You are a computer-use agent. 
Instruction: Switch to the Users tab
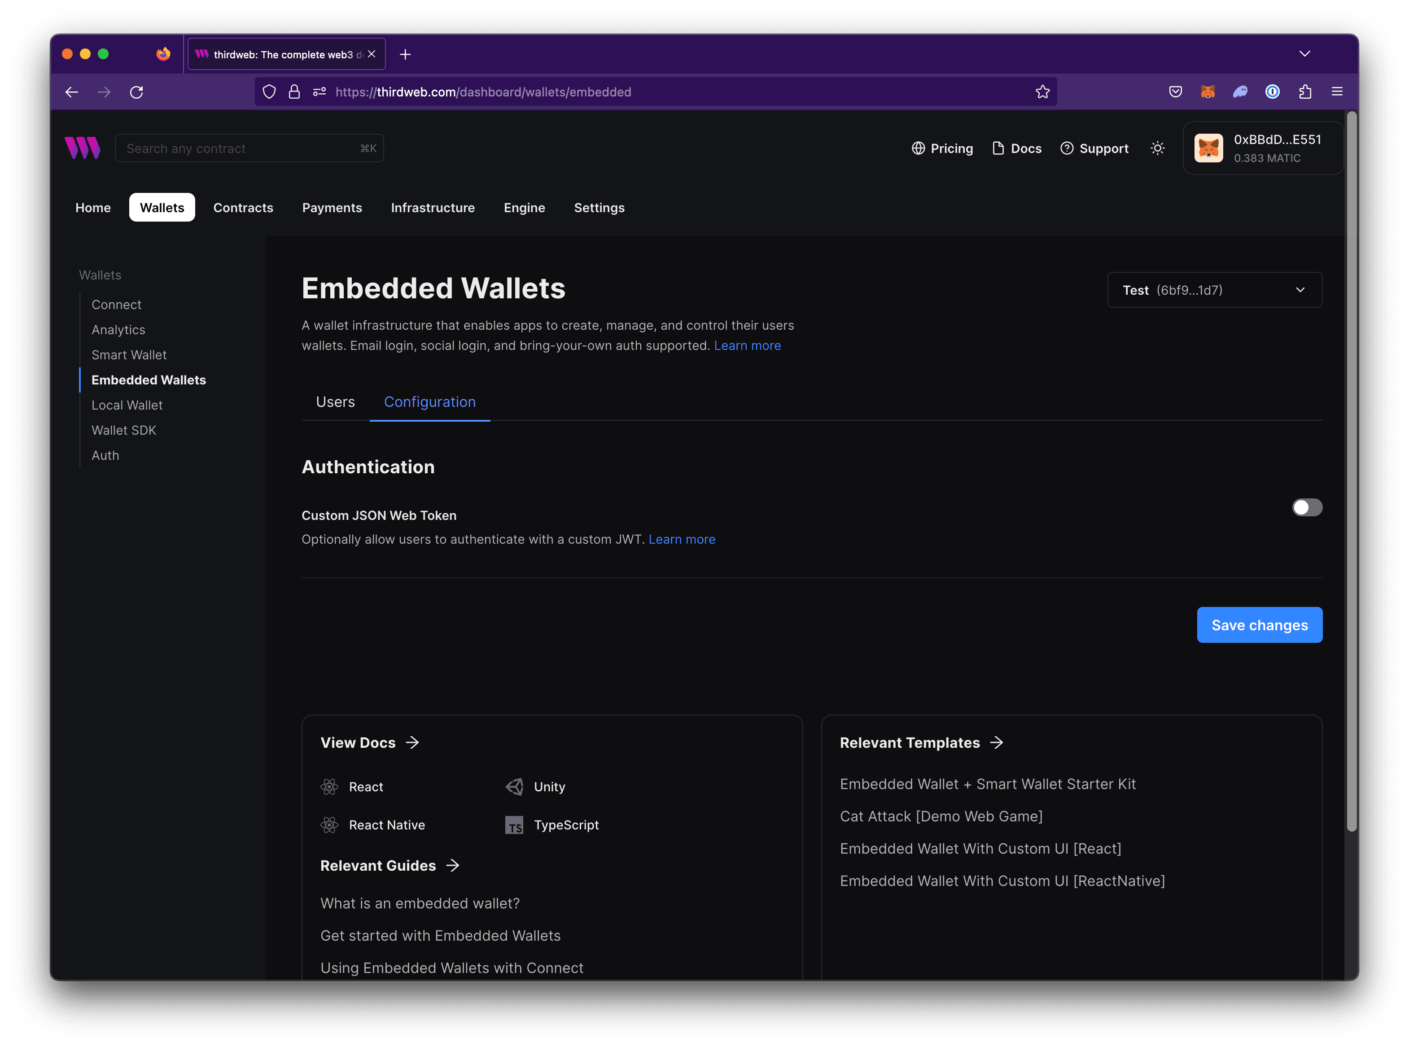click(x=335, y=402)
